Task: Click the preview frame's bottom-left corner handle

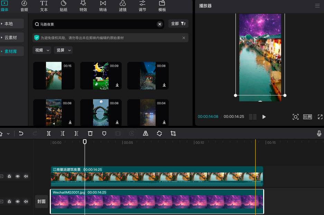Action: [235, 95]
